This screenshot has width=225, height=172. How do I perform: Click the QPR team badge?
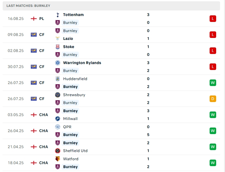58,127
